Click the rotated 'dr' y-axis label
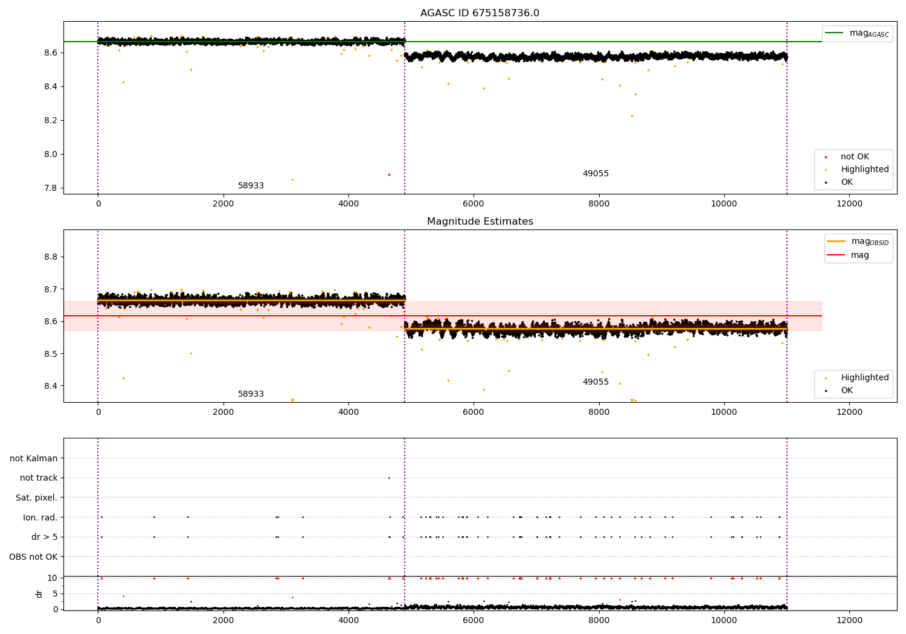 pos(39,594)
